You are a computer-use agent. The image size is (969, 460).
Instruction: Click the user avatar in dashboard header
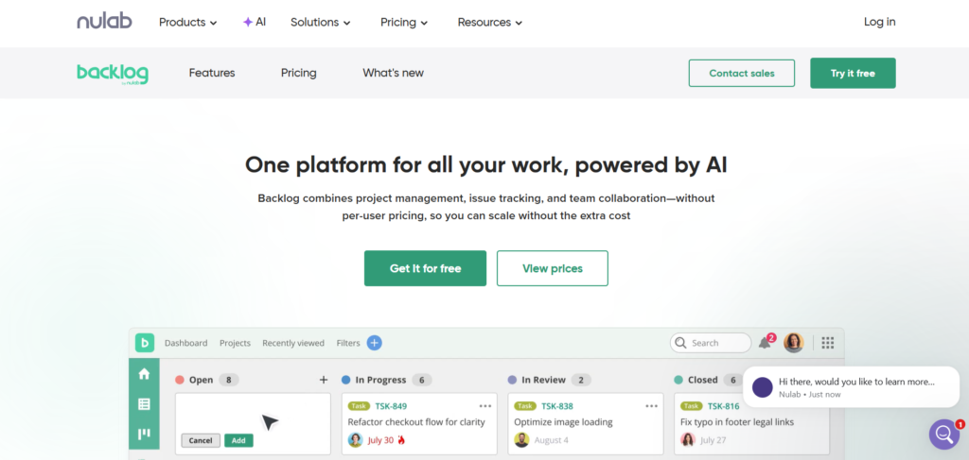(793, 343)
